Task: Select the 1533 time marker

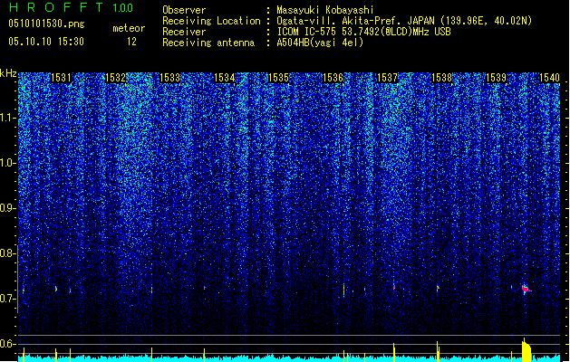Action: click(169, 78)
